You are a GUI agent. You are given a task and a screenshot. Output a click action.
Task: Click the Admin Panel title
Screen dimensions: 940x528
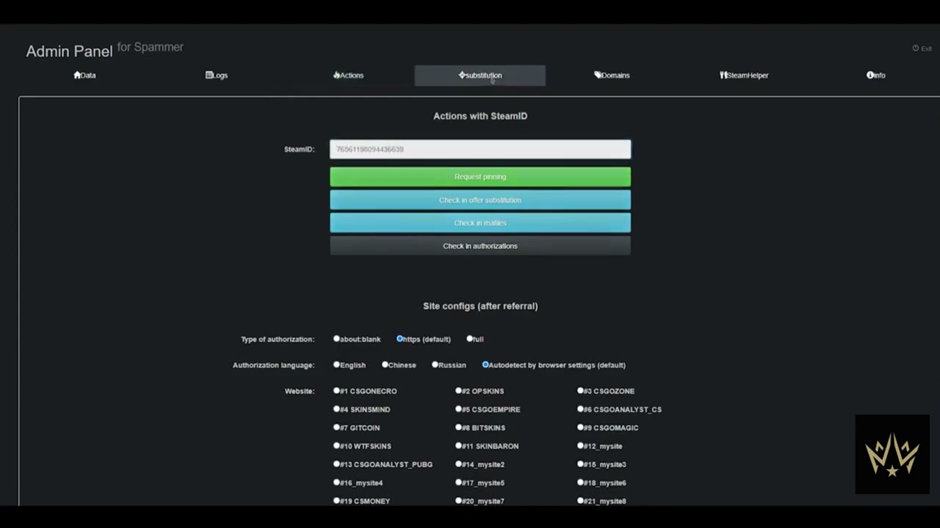[69, 51]
